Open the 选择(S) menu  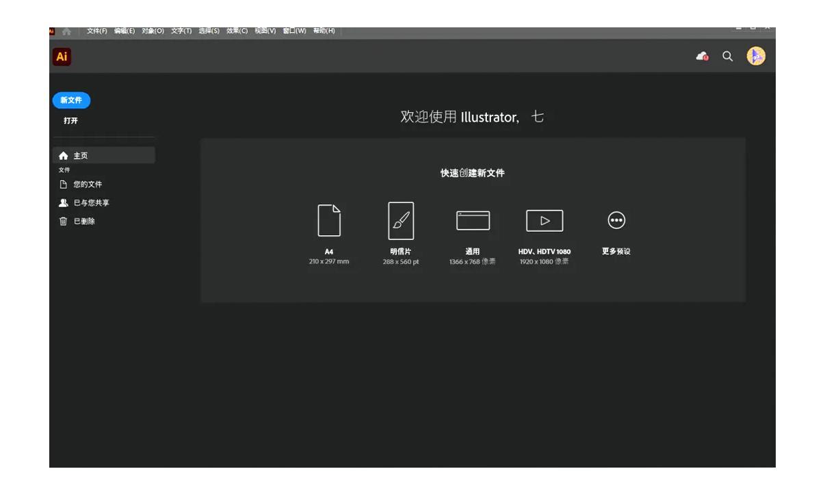[210, 31]
